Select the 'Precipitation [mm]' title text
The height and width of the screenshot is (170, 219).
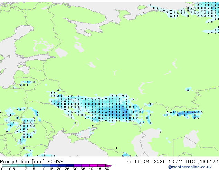coord(22,162)
